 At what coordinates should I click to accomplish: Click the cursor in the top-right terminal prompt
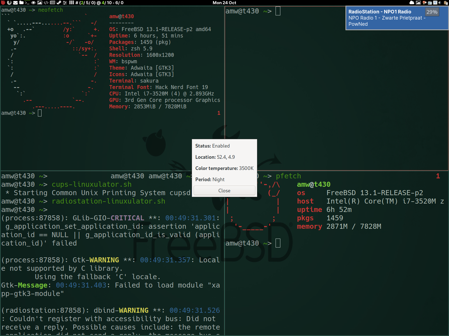278,11
